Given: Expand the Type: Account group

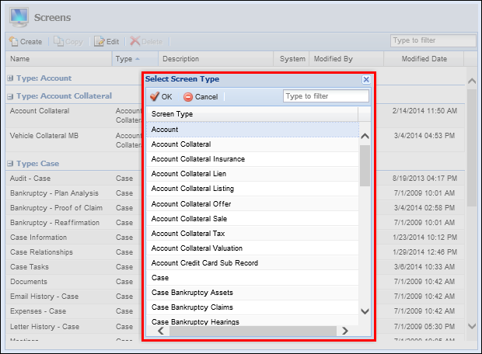Looking at the screenshot, I should [x=10, y=78].
